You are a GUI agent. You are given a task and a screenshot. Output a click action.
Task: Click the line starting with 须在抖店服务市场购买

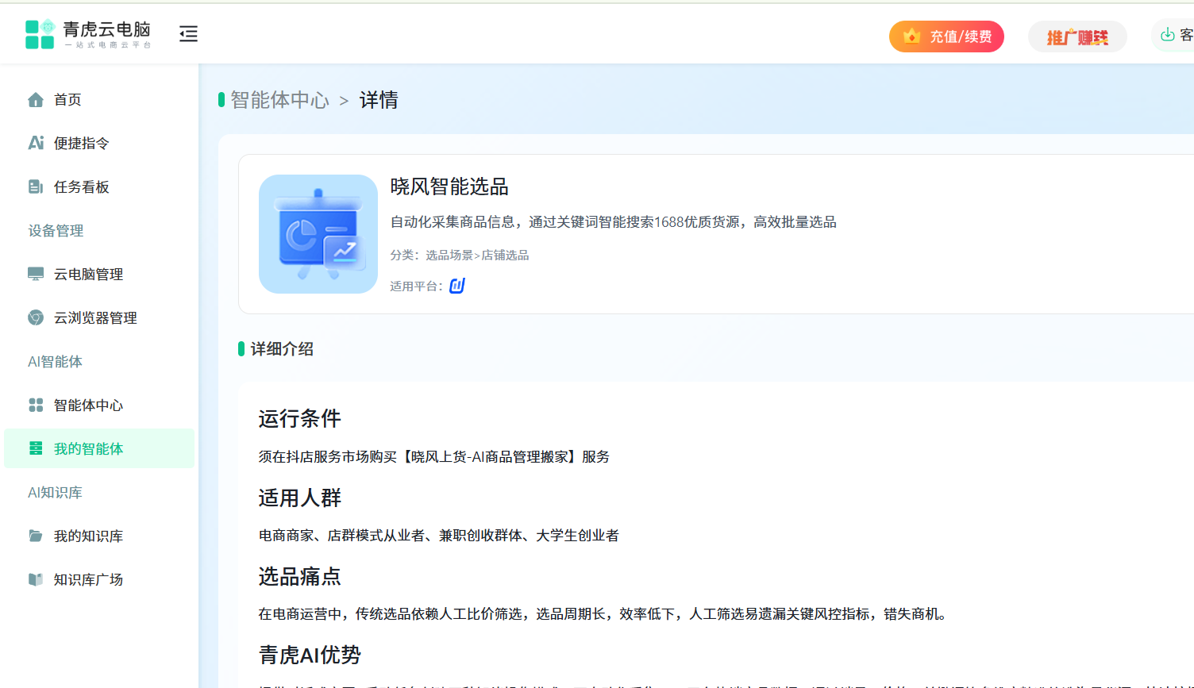pyautogui.click(x=434, y=457)
